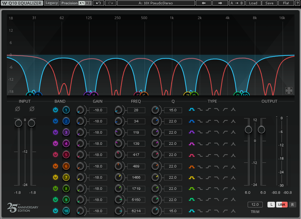Screen dimensions: 301x219
Task: Click left input fader handle
Action: coord(18,123)
